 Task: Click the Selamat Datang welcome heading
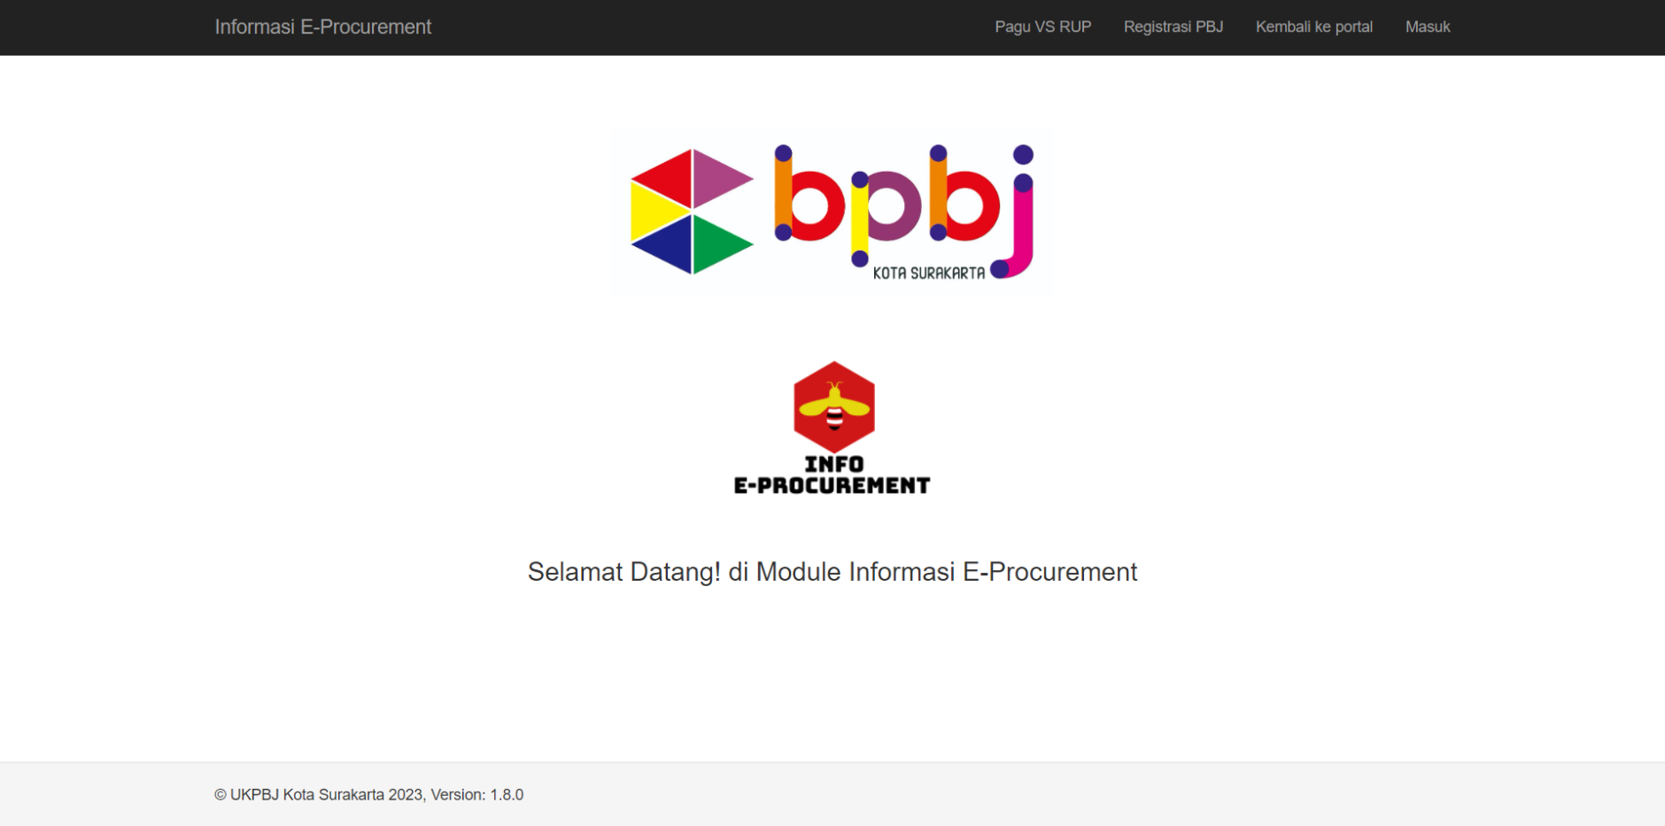(x=832, y=572)
